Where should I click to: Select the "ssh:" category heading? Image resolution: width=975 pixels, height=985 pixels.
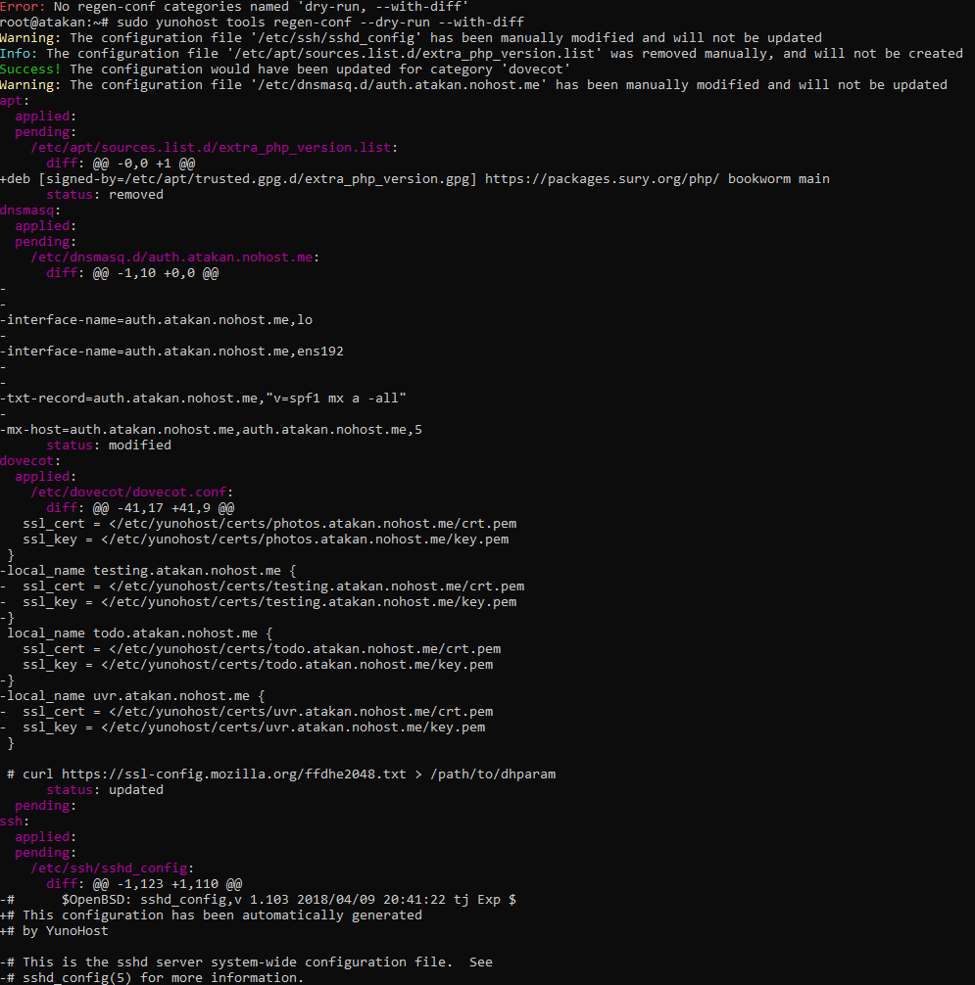click(x=16, y=821)
